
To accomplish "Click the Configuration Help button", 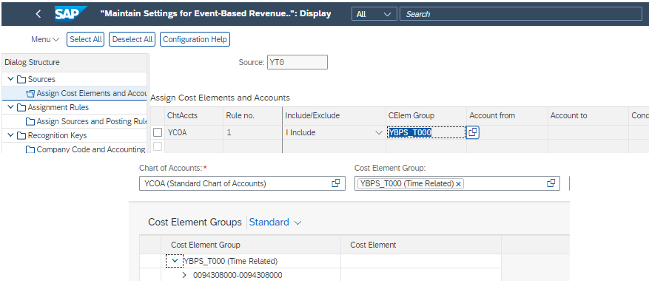I will point(195,39).
